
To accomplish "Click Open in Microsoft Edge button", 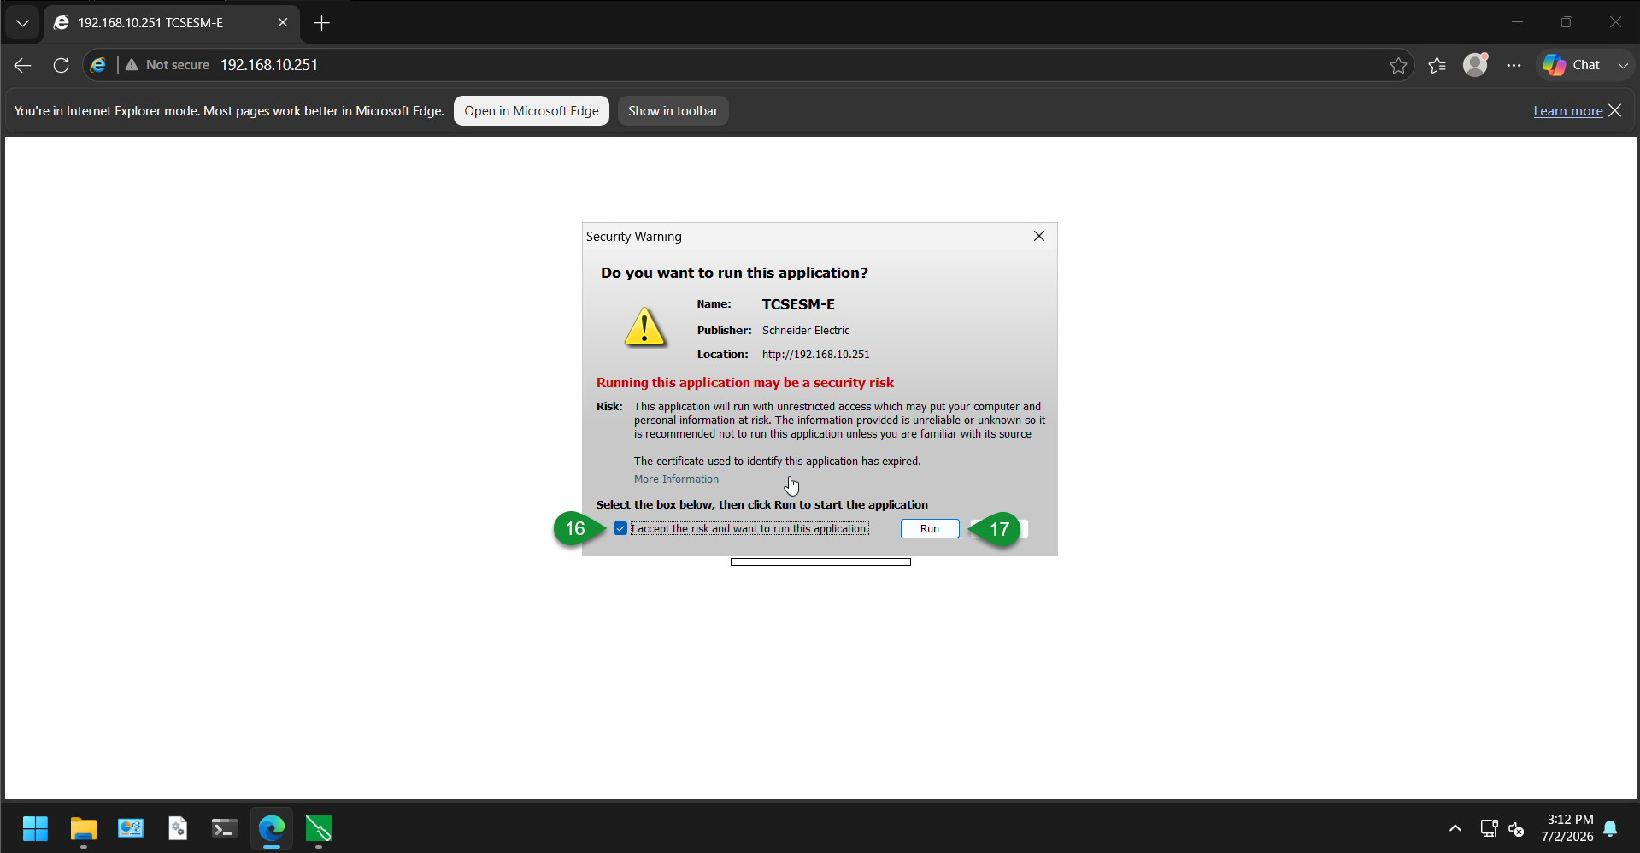I will [x=532, y=111].
